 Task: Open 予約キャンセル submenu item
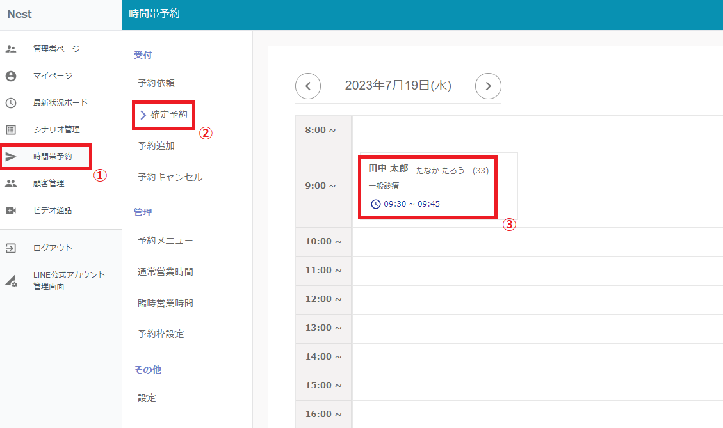pyautogui.click(x=170, y=177)
